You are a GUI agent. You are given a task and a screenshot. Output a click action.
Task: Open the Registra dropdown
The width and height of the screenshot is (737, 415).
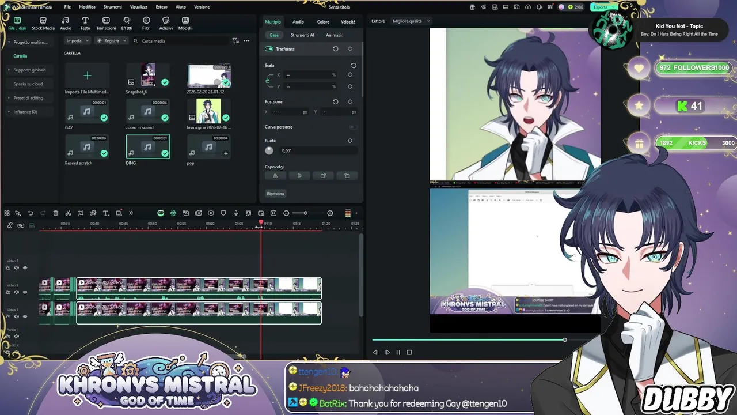[x=111, y=41]
